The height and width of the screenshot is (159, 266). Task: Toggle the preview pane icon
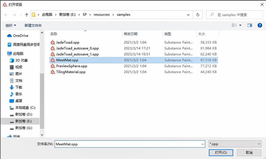(x=250, y=25)
